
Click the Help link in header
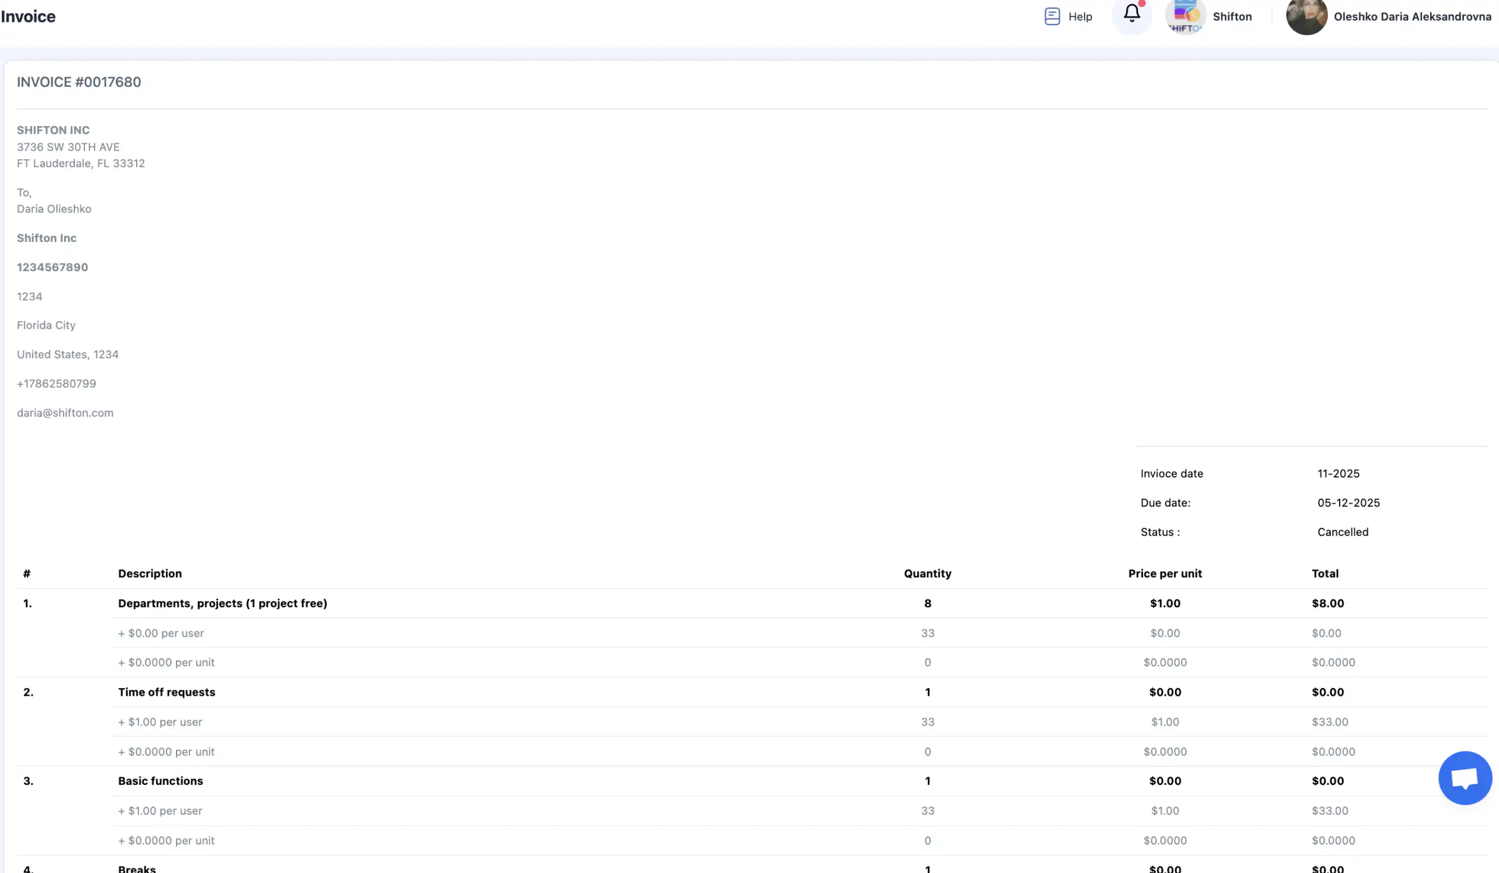tap(1079, 17)
